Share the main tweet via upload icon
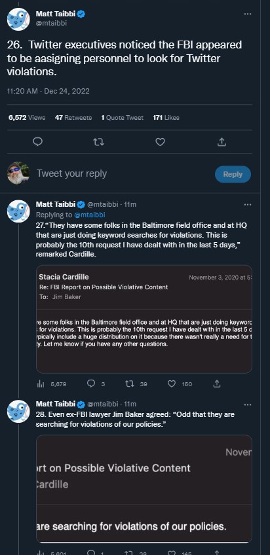This screenshot has width=270, height=555. click(222, 142)
